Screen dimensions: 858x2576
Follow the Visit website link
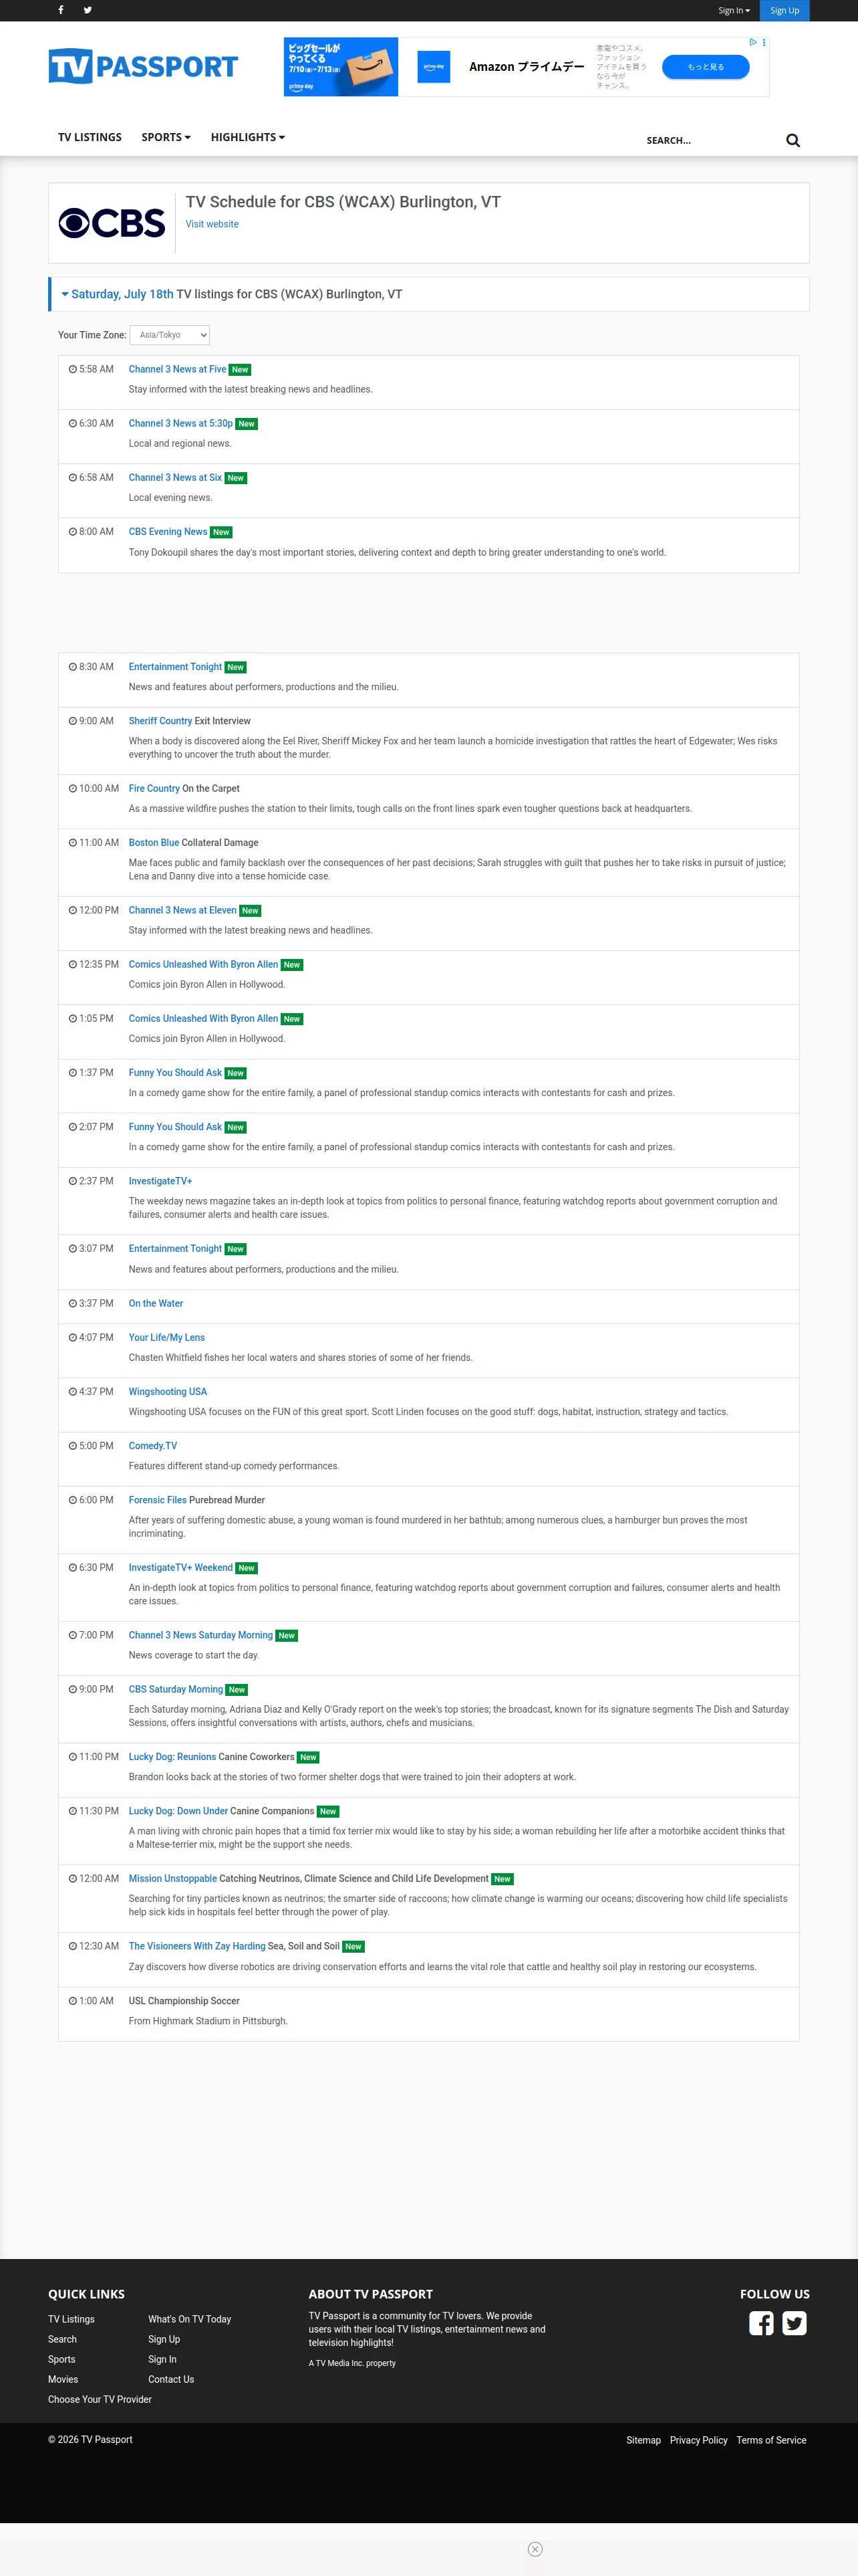tap(212, 224)
